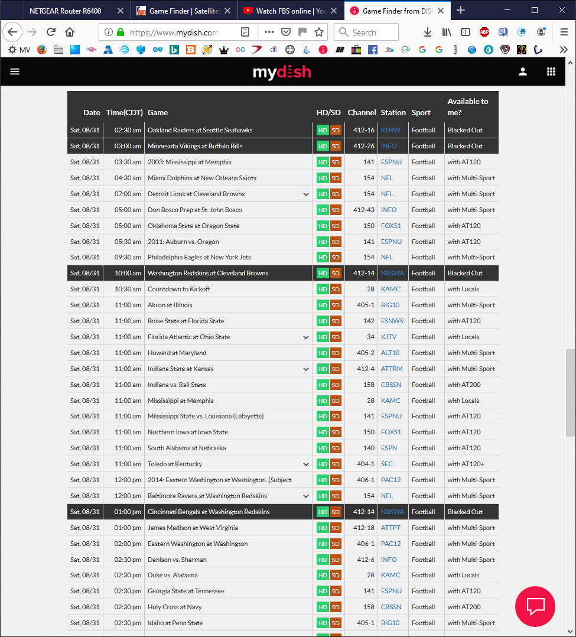Image resolution: width=576 pixels, height=637 pixels.
Task: Expand the Indiana State at Kansas row
Action: 306,369
